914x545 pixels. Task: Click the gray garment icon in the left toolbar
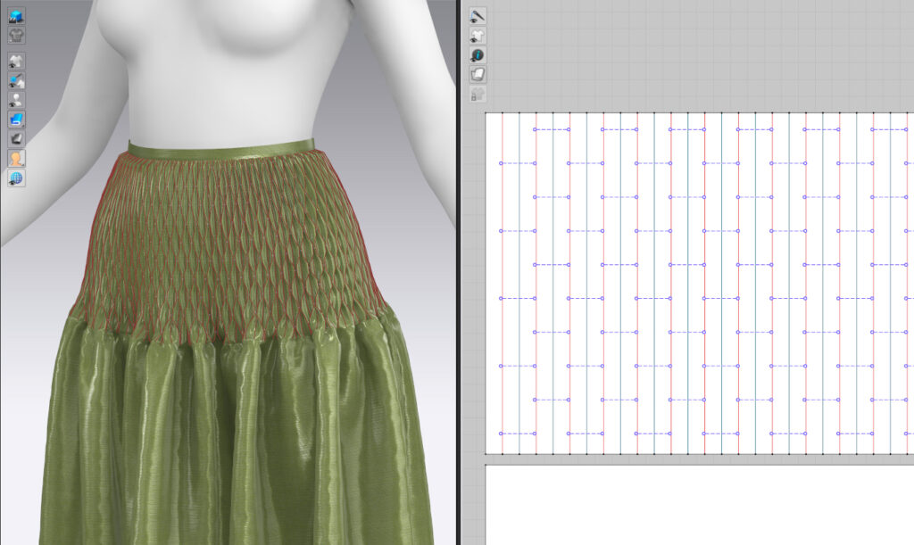(x=16, y=35)
